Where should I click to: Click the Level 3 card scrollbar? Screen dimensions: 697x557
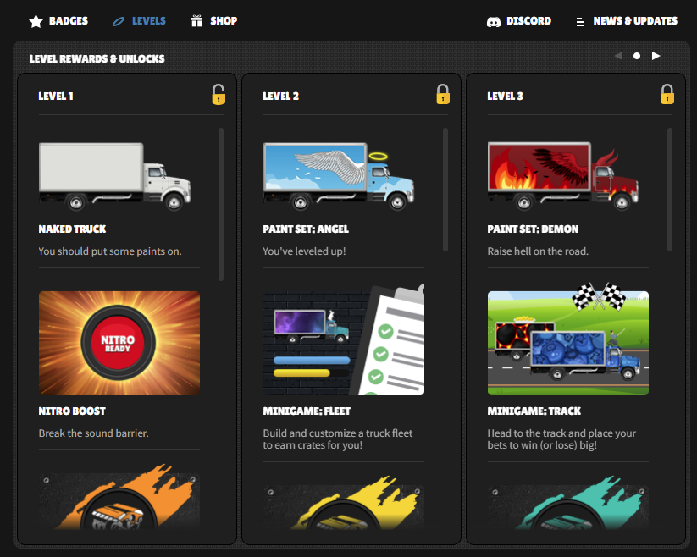(670, 190)
